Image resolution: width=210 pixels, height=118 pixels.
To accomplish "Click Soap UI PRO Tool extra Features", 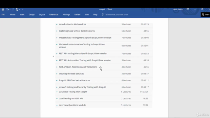I will click(x=74, y=80).
